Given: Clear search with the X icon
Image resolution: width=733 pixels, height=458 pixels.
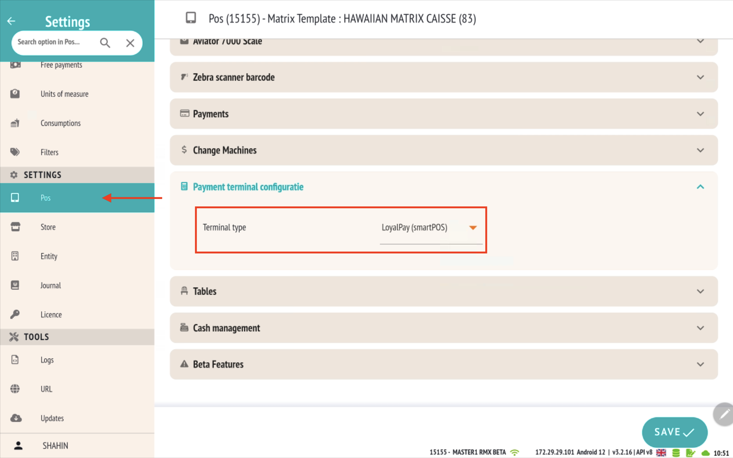Looking at the screenshot, I should (130, 43).
